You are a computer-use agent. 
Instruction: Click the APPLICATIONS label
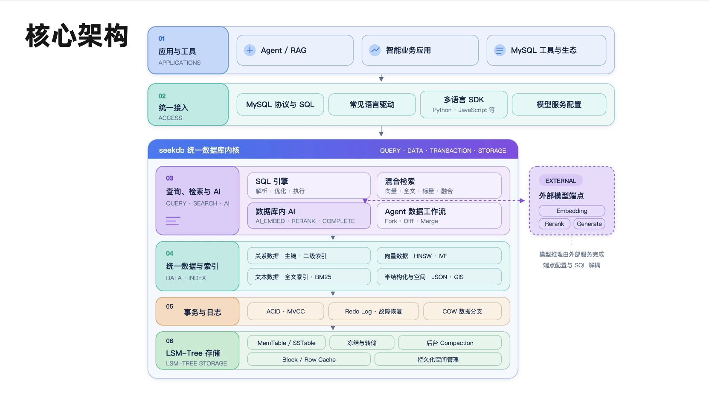180,63
